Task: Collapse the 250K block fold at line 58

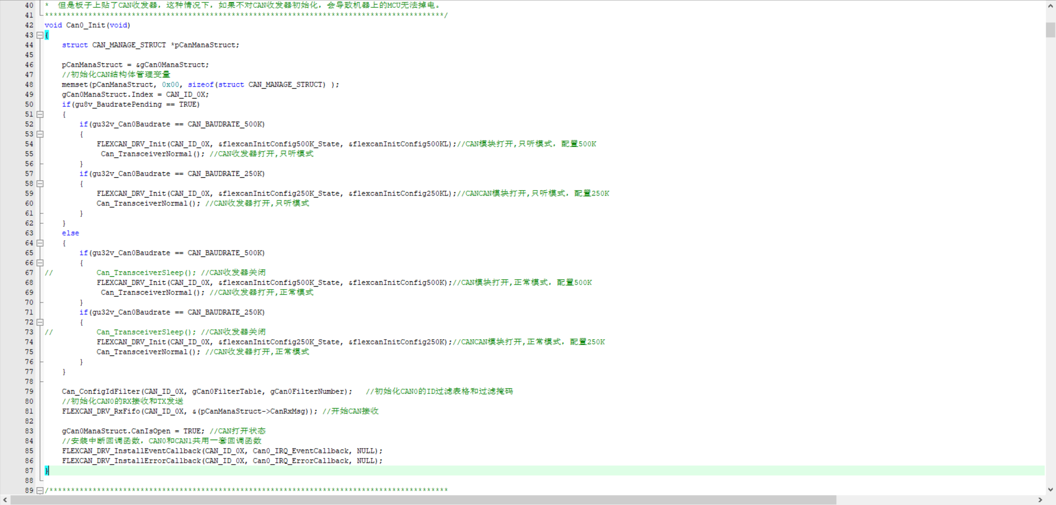Action: tap(40, 184)
